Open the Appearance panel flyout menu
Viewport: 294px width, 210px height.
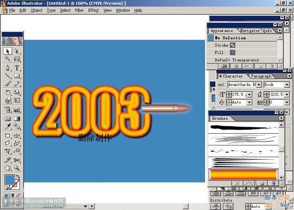coord(280,30)
